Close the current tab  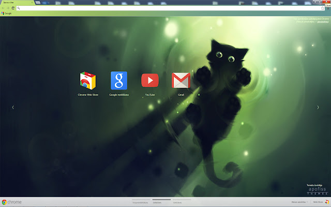coord(32,3)
